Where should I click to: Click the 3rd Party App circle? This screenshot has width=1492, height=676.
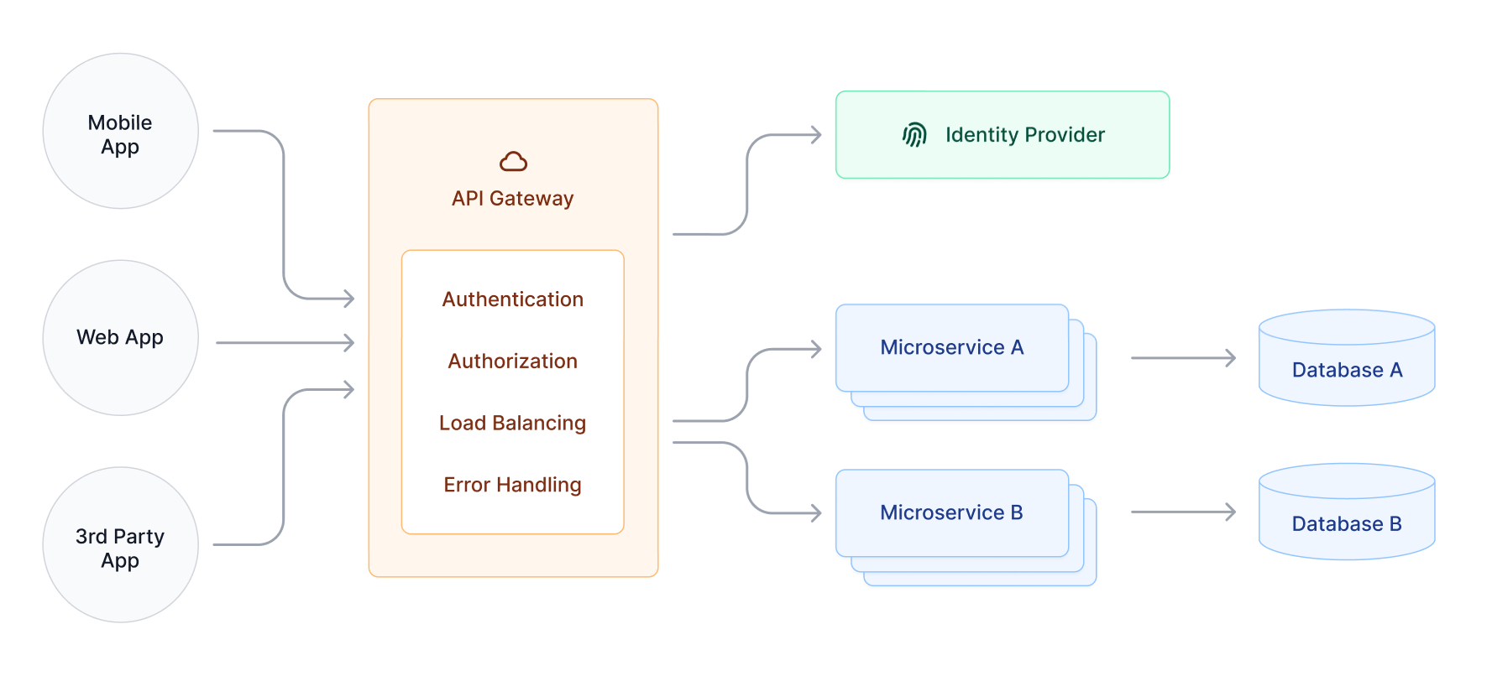pos(120,545)
